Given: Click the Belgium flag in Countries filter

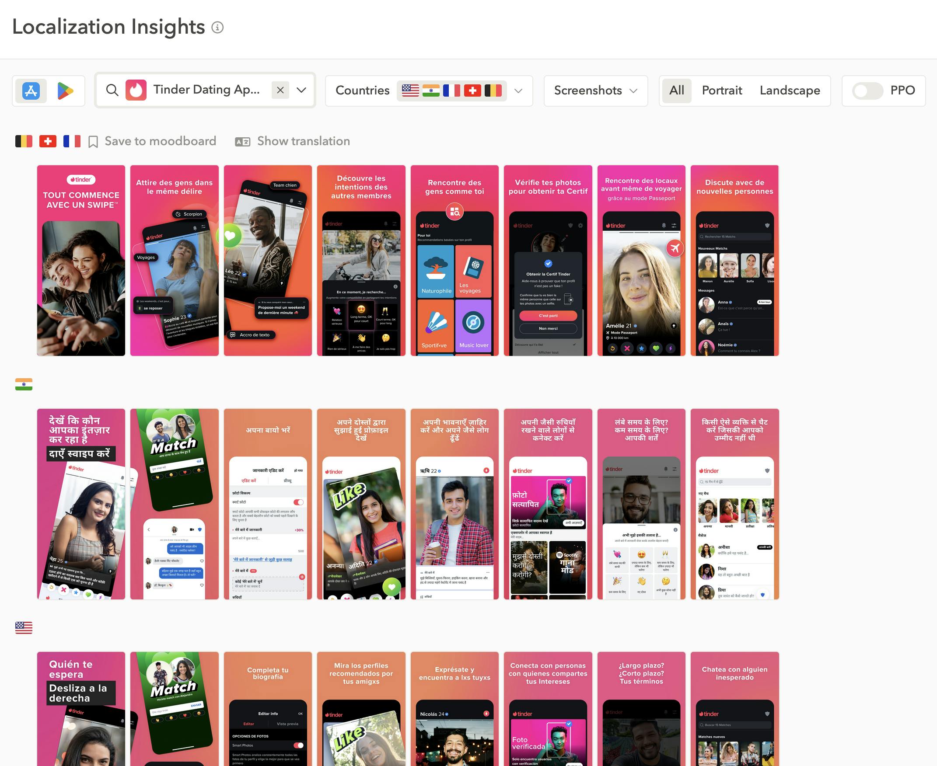Looking at the screenshot, I should tap(493, 91).
